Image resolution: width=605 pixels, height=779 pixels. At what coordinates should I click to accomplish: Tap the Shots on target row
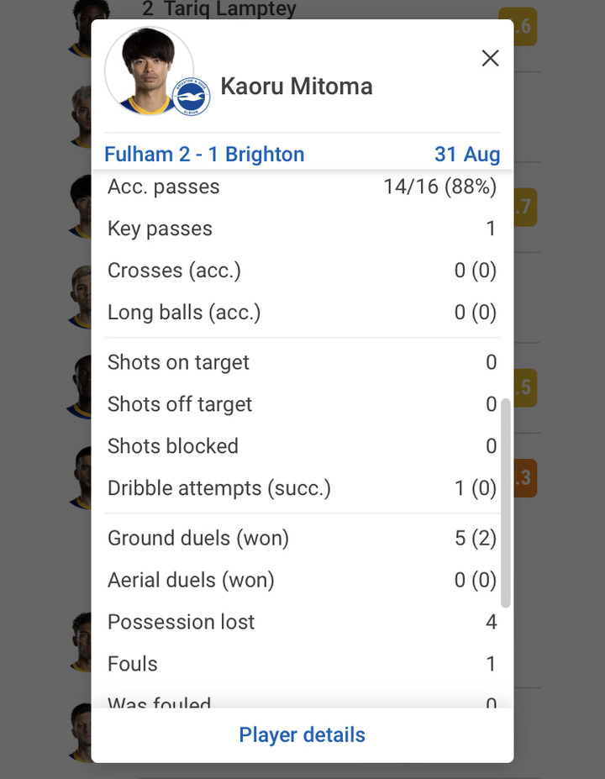[x=302, y=362]
